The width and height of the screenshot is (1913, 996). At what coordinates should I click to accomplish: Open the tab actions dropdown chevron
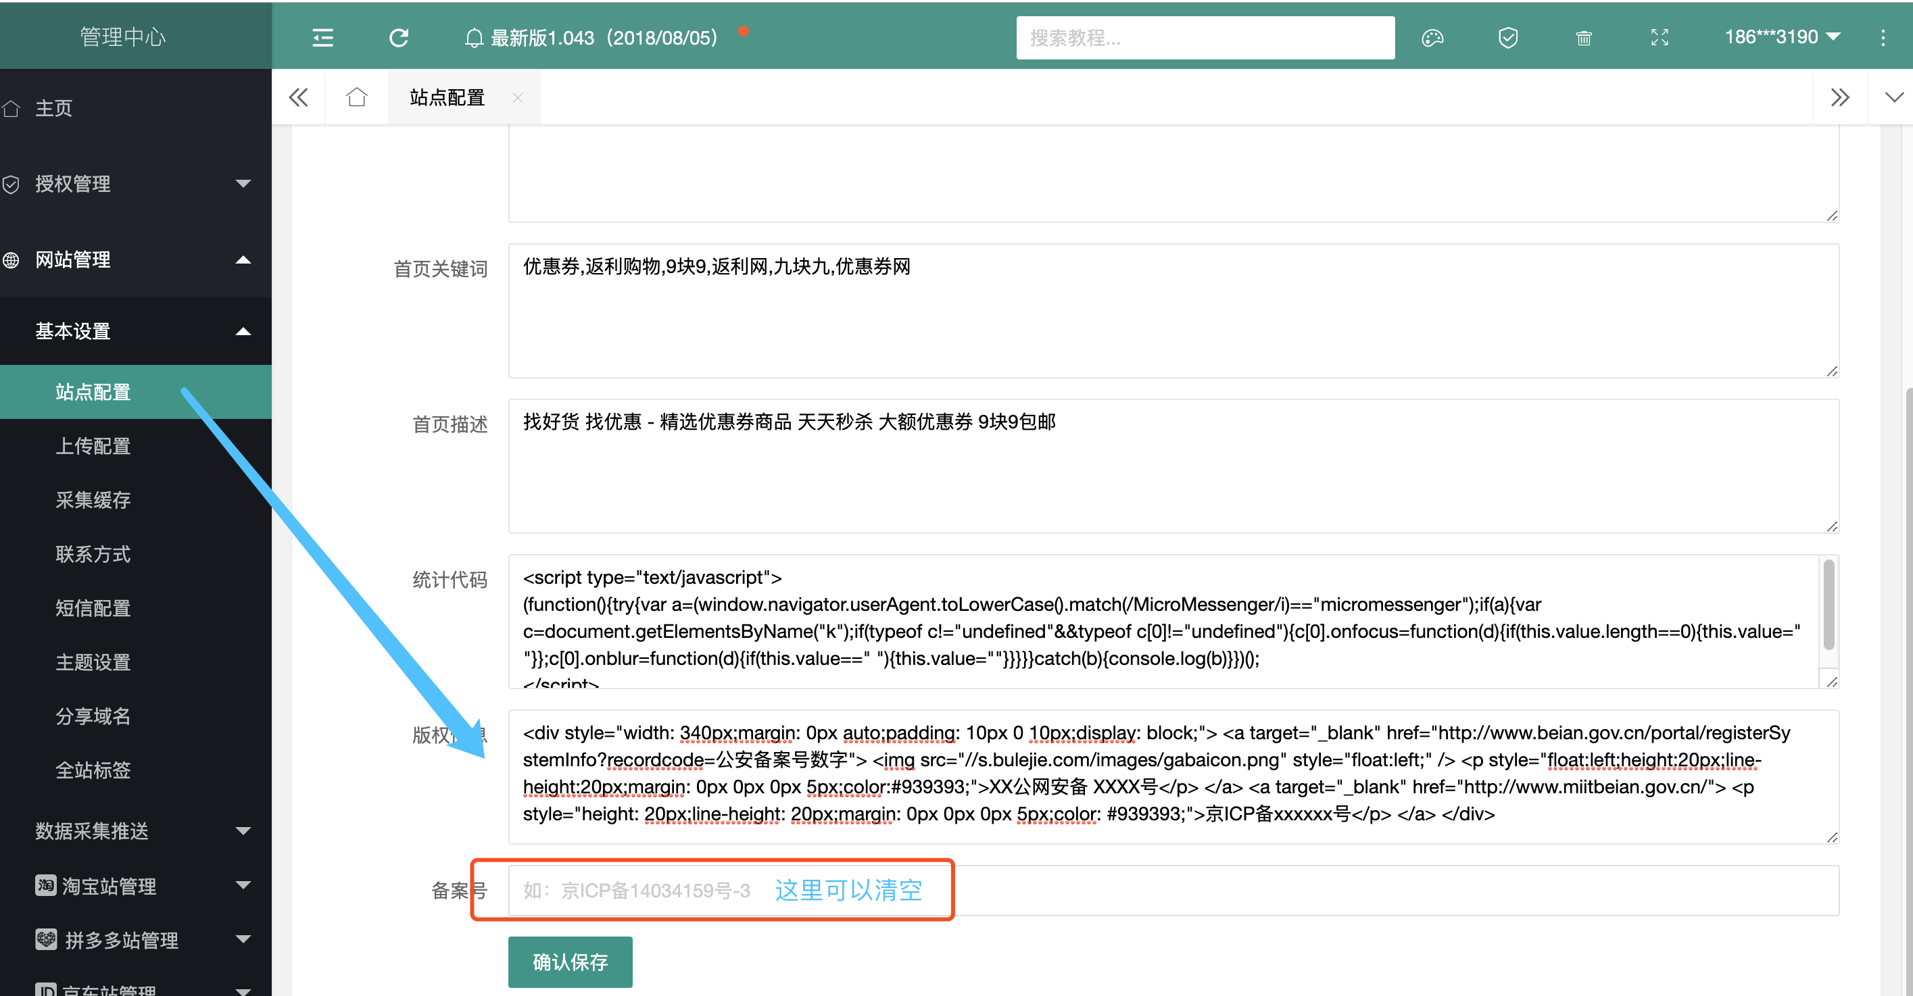(x=1893, y=97)
